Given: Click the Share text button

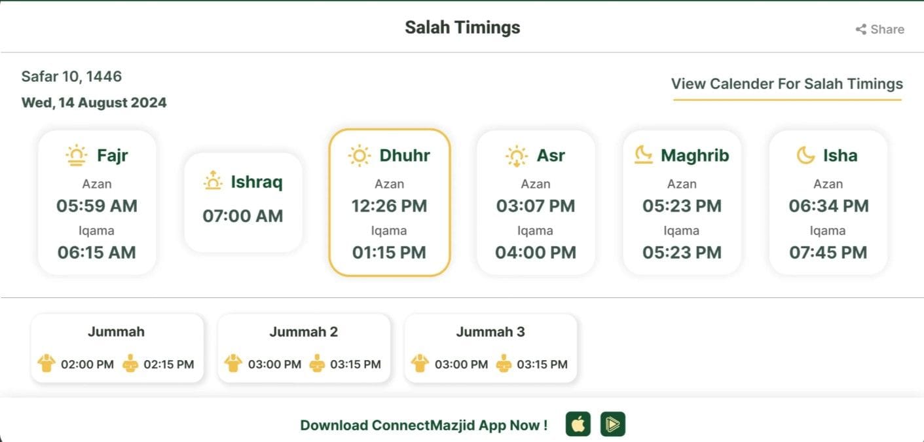Looking at the screenshot, I should tap(887, 29).
